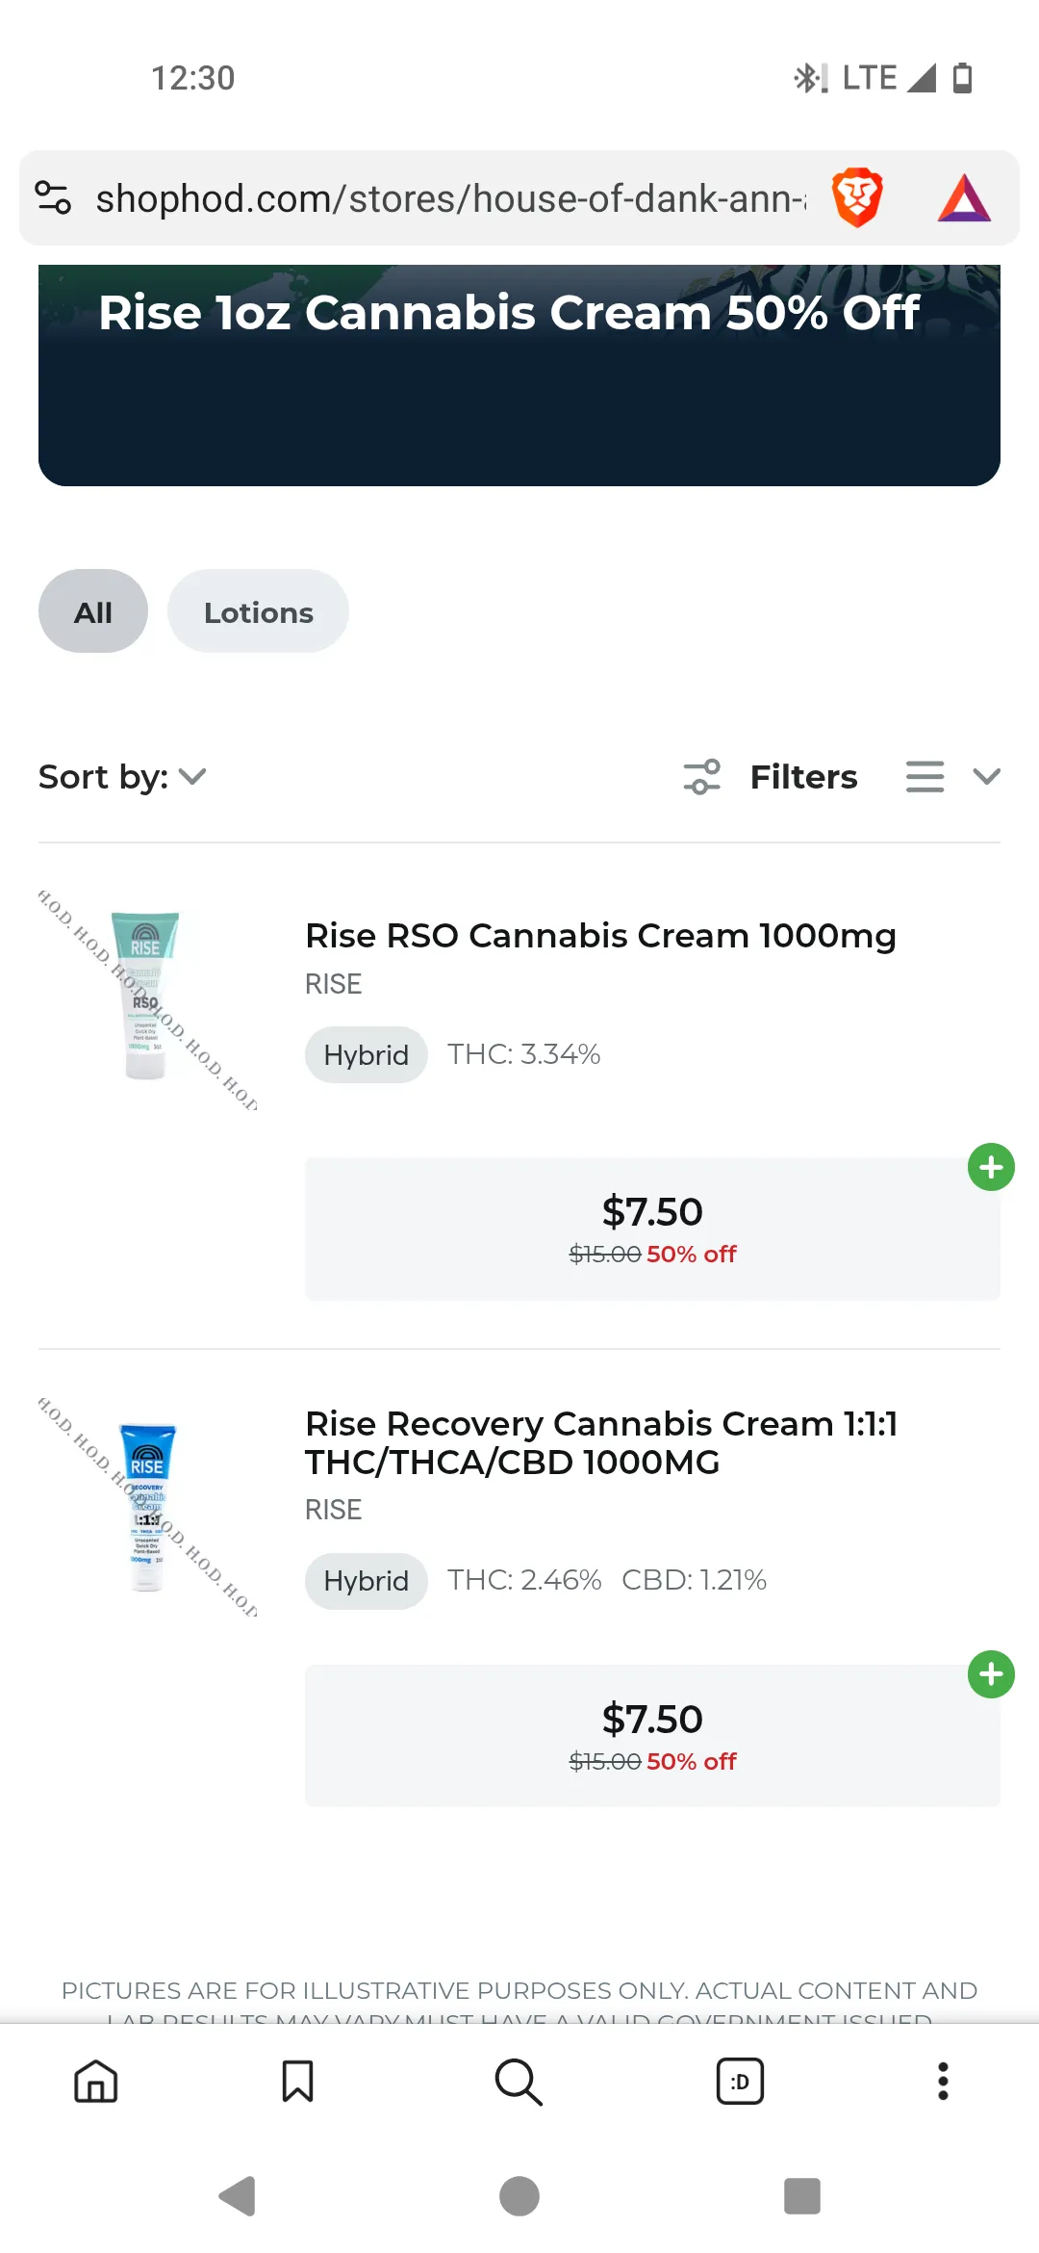Open the Filters panel

pyautogui.click(x=772, y=777)
